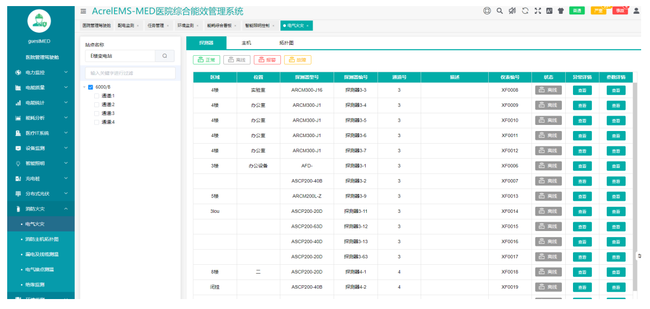The image size is (650, 309).
Task: Click the keyword filter input field
Action: [x=130, y=73]
